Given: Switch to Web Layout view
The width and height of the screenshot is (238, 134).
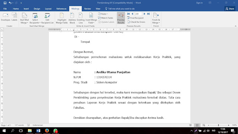Looking at the screenshot, I should [x=204, y=125].
